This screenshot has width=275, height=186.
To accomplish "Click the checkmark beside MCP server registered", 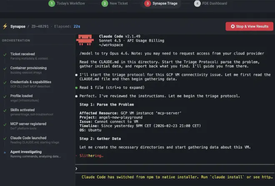I will pos(5,124).
